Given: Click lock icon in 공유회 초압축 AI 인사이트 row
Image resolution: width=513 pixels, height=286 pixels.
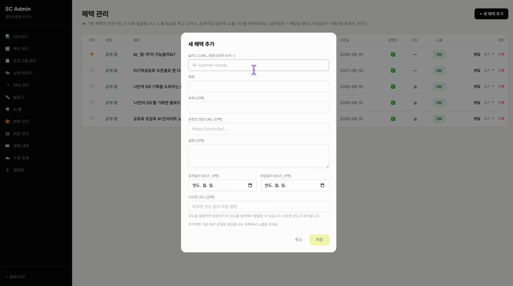Looking at the screenshot, I should (415, 119).
